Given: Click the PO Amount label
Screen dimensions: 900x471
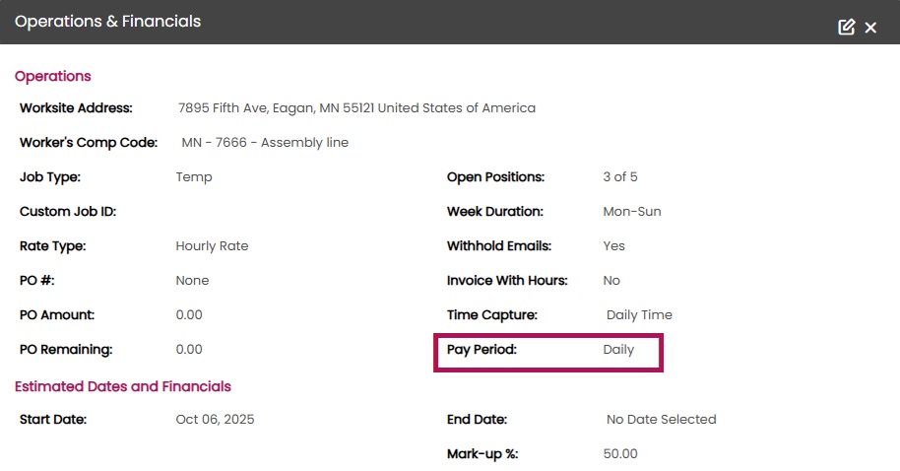Looking at the screenshot, I should coord(57,314).
